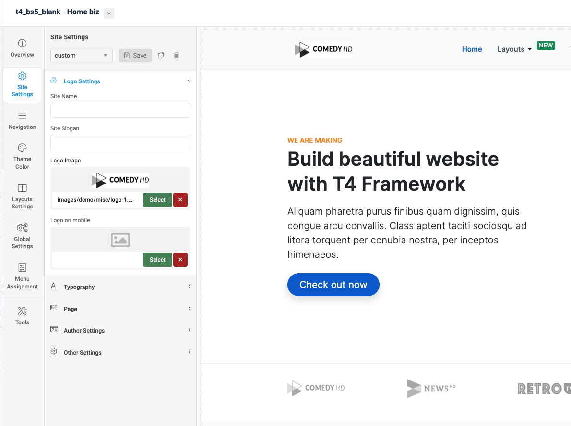The width and height of the screenshot is (571, 426).
Task: Select a mobile logo file
Action: click(157, 260)
